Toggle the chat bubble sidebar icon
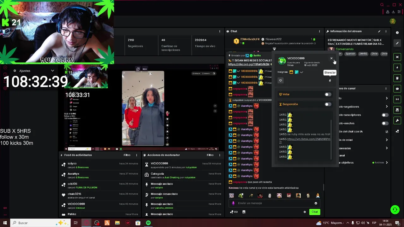Screen dimensions: 404x227 (x=397, y=89)
